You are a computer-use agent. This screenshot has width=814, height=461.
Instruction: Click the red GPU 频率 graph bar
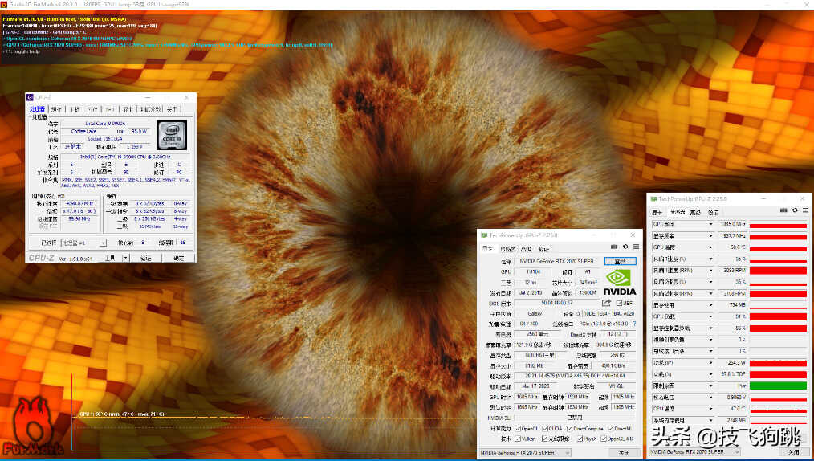(x=778, y=225)
